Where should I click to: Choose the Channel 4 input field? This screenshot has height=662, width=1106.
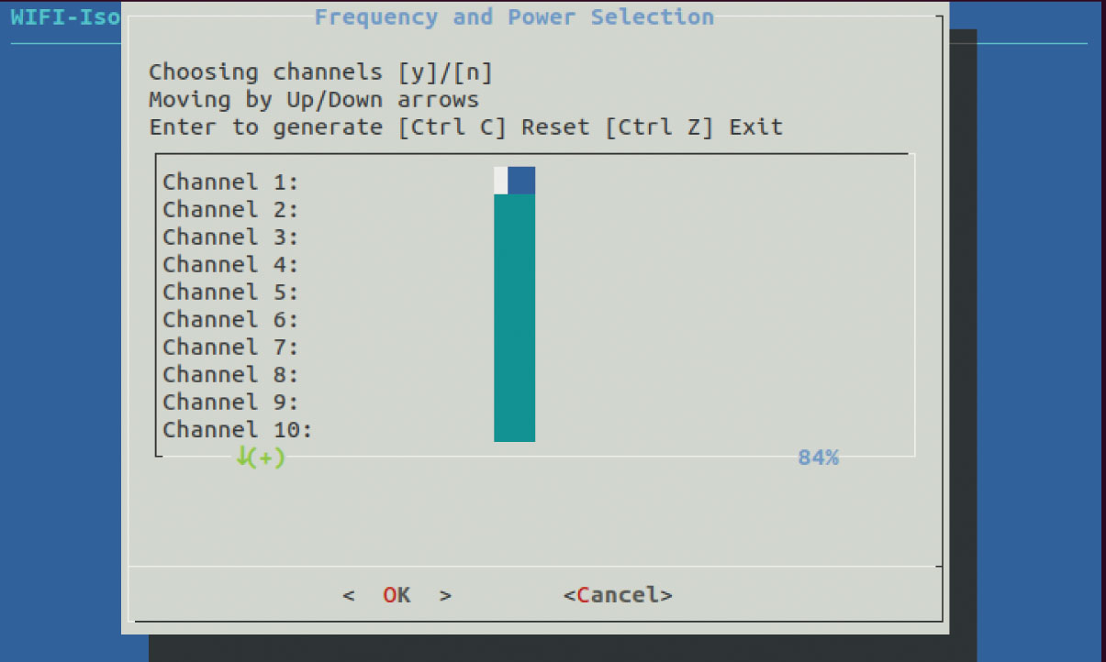pos(514,264)
